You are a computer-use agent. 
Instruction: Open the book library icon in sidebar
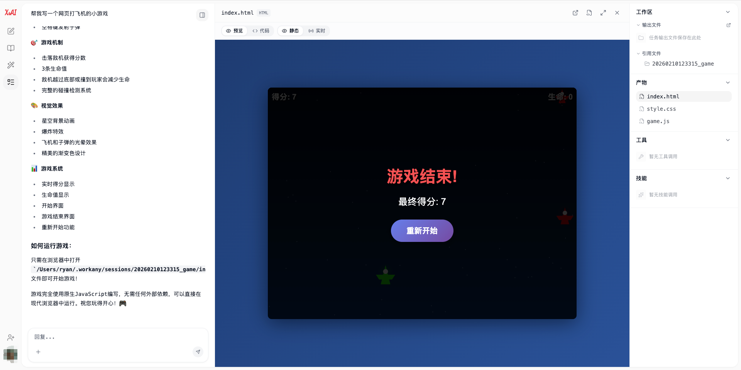point(11,48)
